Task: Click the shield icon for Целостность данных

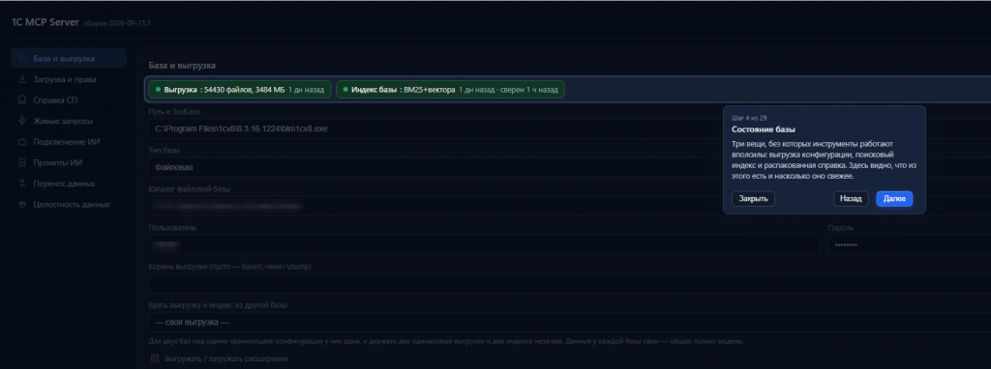Action: click(x=22, y=205)
